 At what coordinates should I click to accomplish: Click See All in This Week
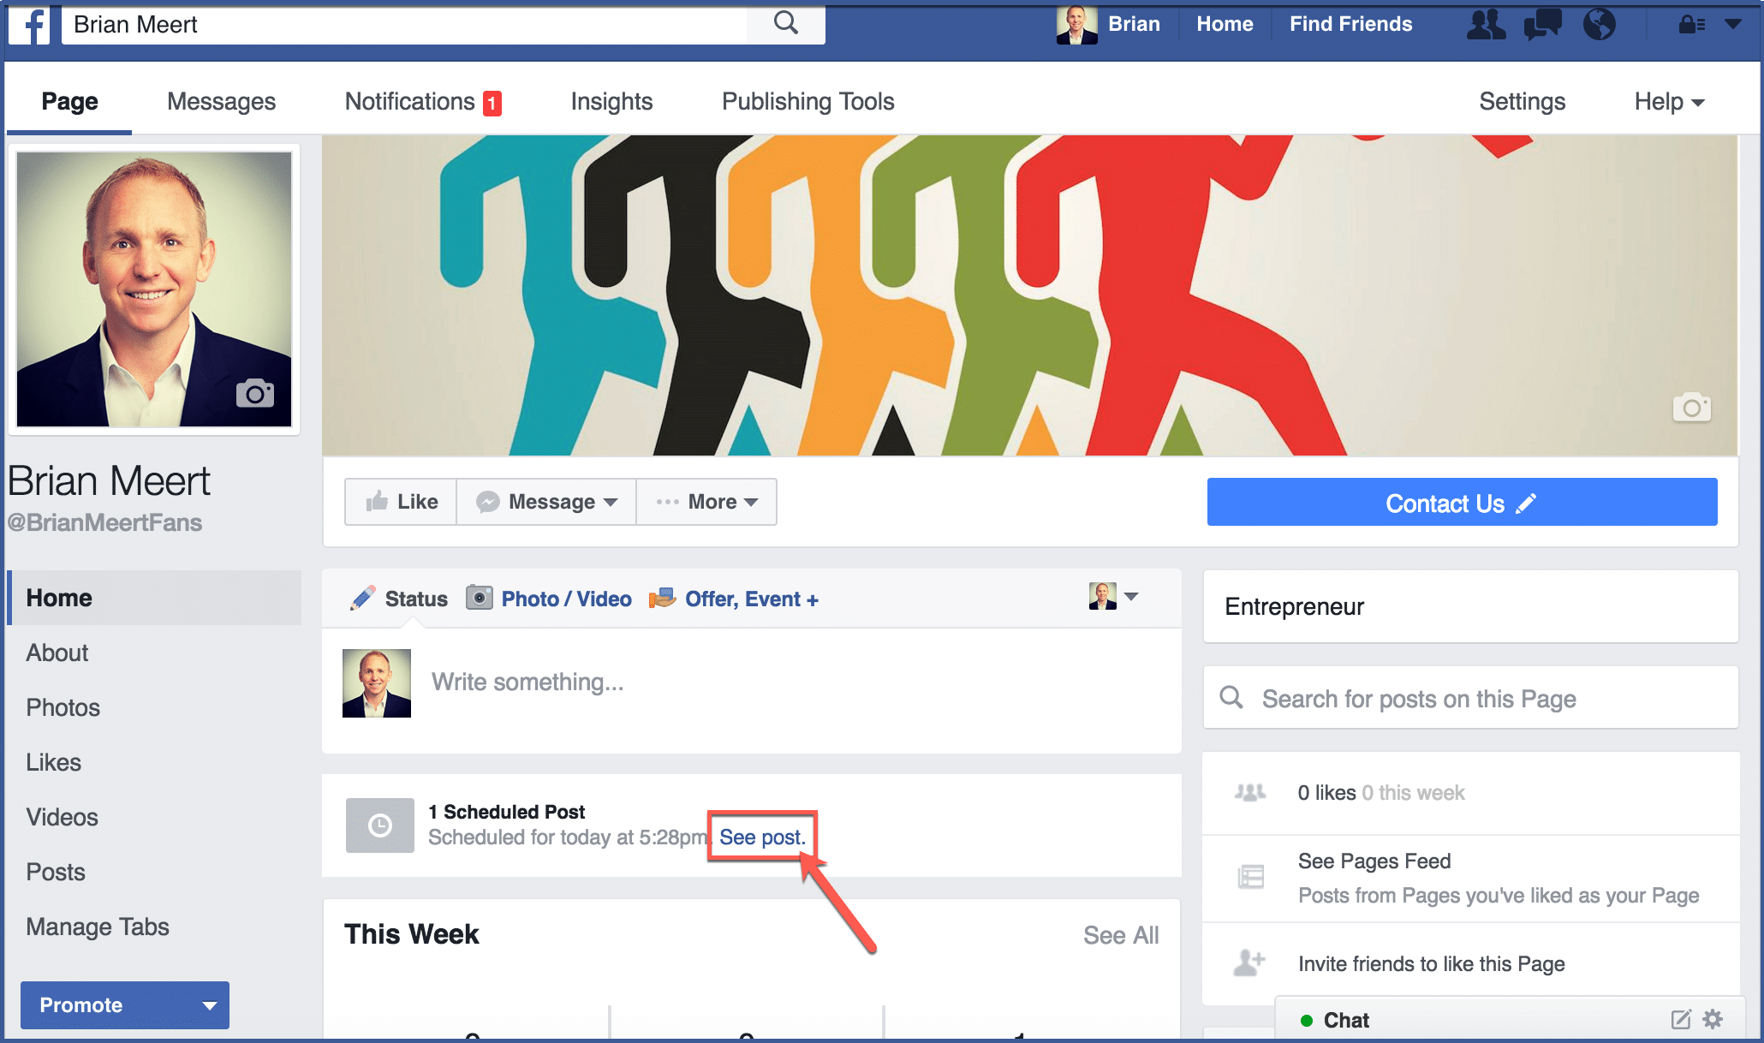(1120, 935)
